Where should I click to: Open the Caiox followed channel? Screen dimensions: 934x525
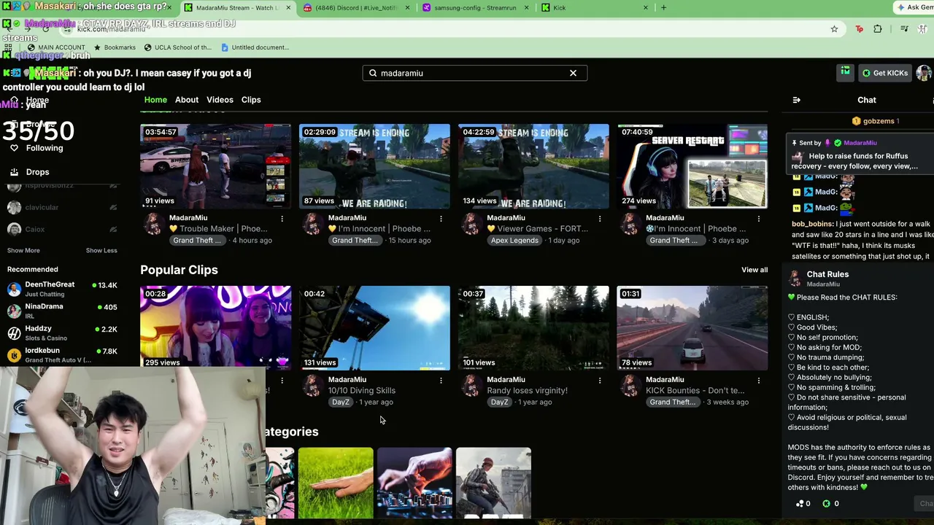pyautogui.click(x=62, y=229)
